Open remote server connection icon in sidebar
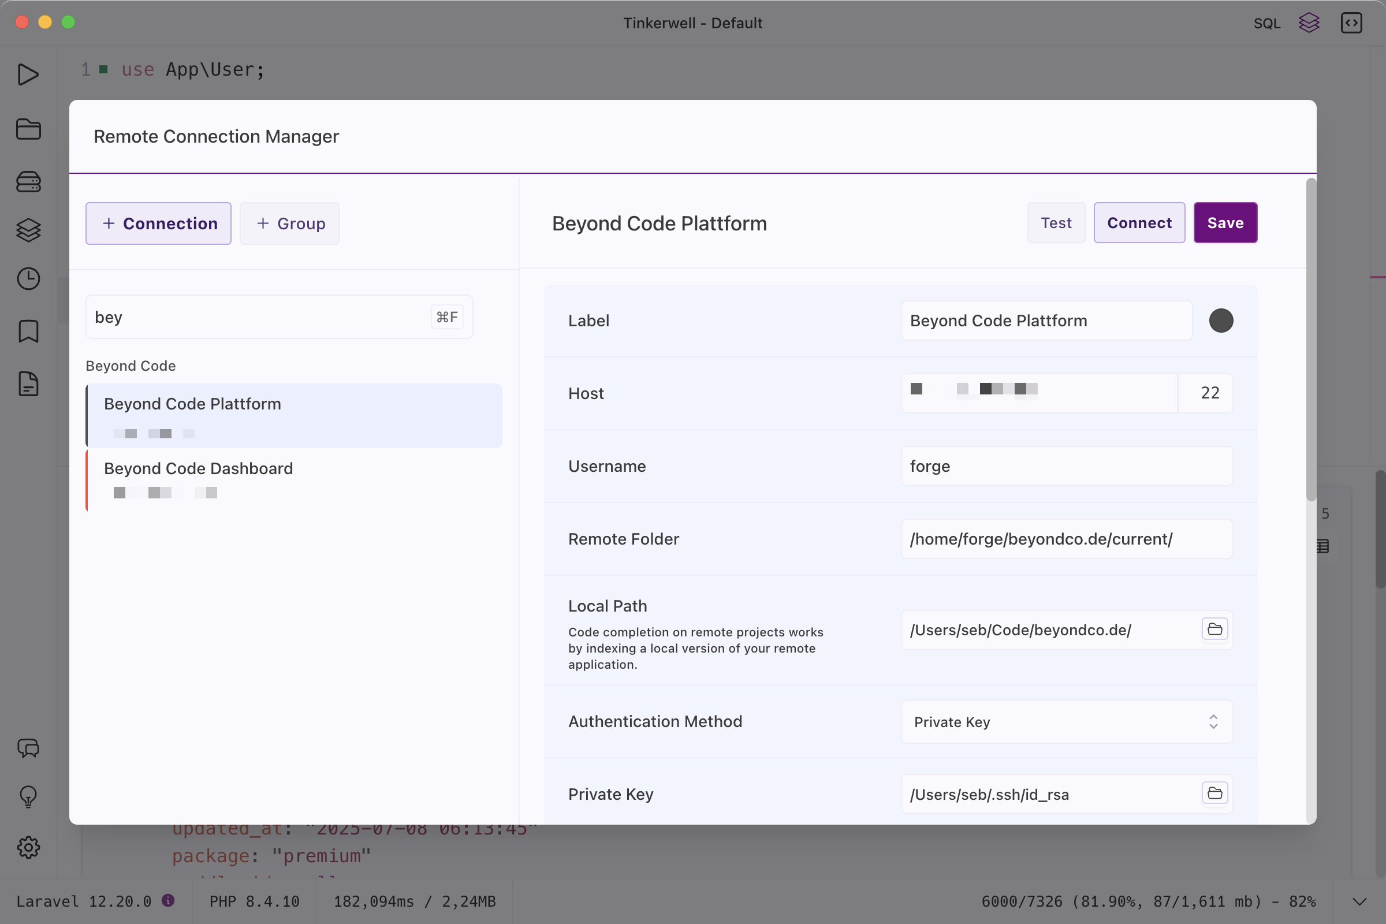The image size is (1386, 924). coord(28,181)
